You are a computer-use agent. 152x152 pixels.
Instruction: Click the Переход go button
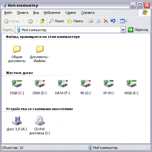click(138, 30)
